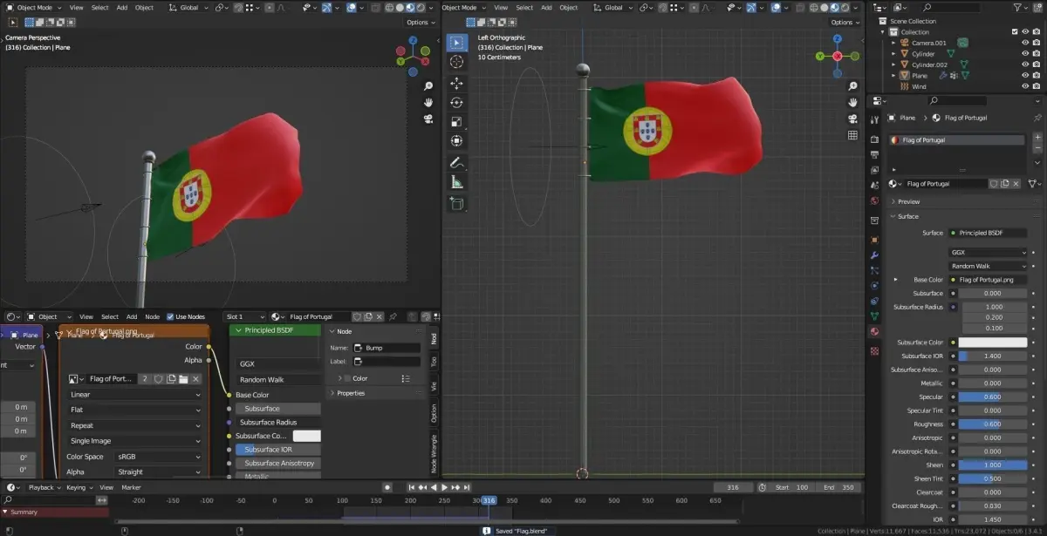Viewport: 1047px width, 536px height.
Task: Open Random Walk dropdown in properties panel
Action: pyautogui.click(x=989, y=266)
